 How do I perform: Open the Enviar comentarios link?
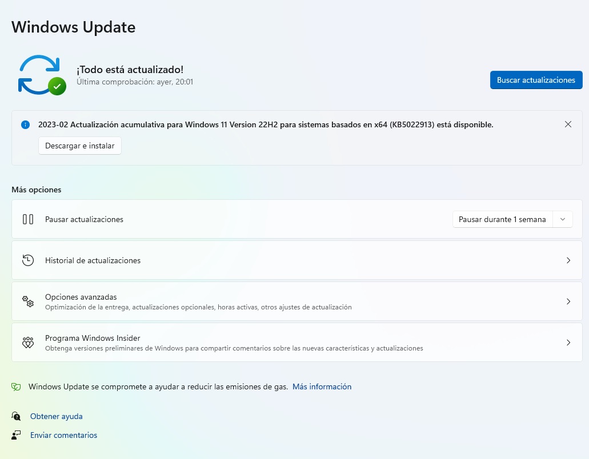pyautogui.click(x=64, y=435)
